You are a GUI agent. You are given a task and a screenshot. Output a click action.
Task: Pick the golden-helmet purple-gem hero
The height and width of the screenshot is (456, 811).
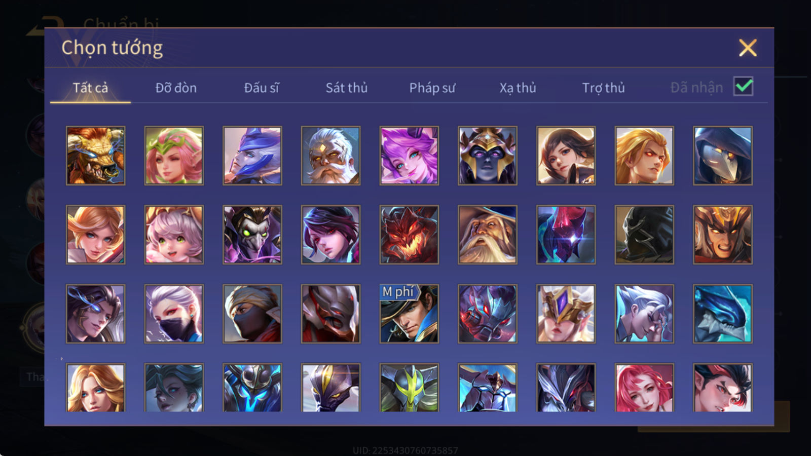coord(566,314)
